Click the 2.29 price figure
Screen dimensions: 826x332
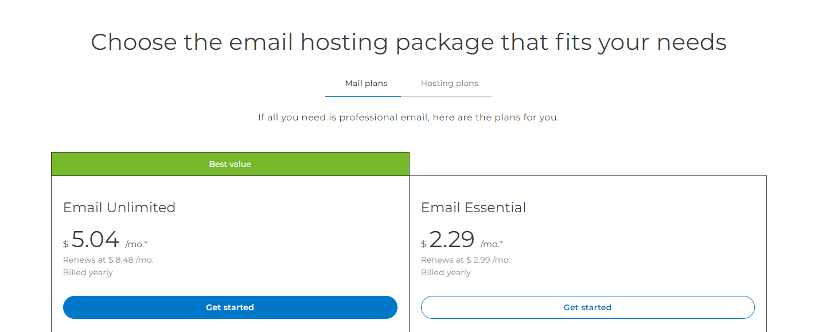pos(452,240)
